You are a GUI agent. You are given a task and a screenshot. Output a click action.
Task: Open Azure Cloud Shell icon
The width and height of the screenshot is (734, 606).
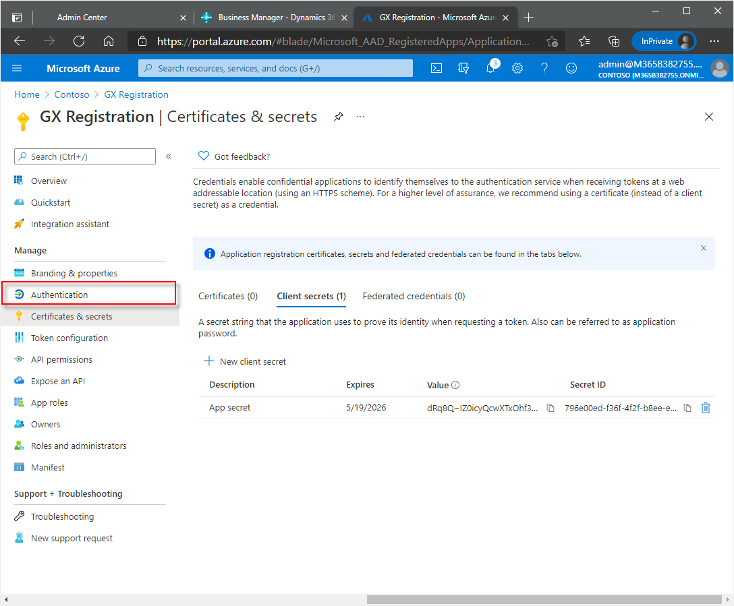[x=436, y=68]
